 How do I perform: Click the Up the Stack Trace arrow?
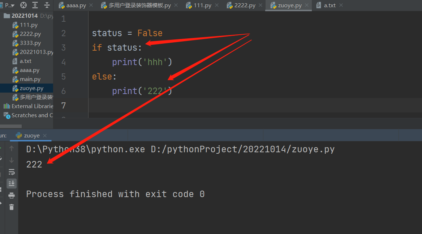tap(12, 148)
